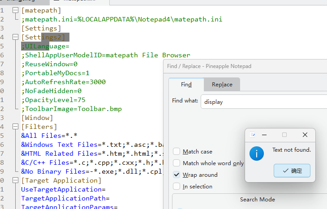Viewport: 327px width, 209px height.
Task: Collapse the [Settings2] section fold
Action: click(x=16, y=37)
